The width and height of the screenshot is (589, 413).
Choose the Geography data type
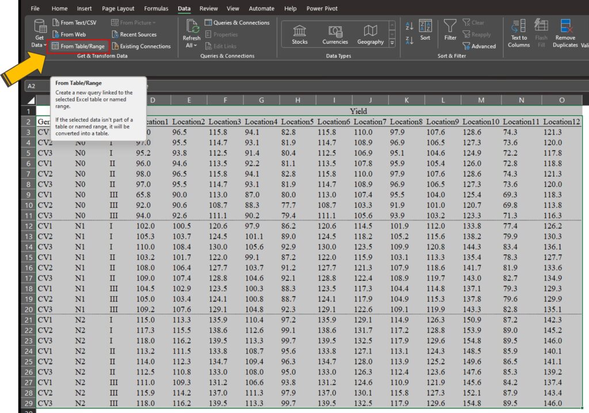point(370,35)
